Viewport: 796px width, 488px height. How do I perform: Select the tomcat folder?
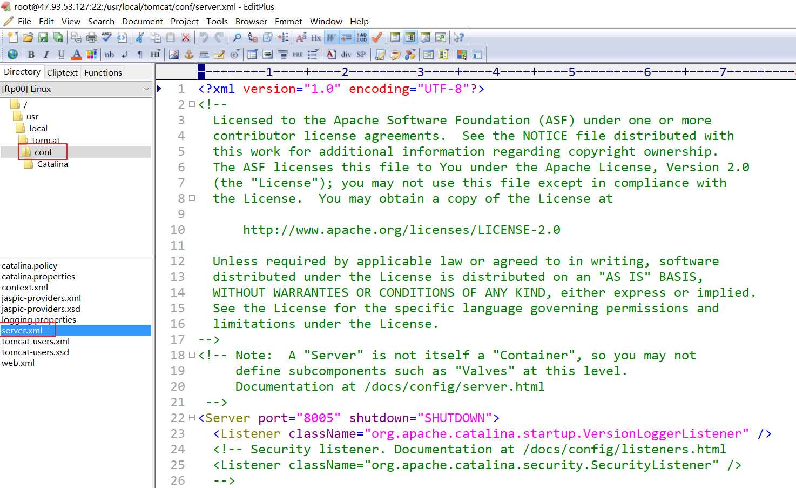(x=46, y=140)
